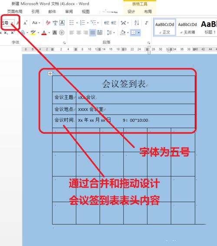The height and width of the screenshot is (246, 217).
Task: Center align text
Action: pyautogui.click(x=79, y=33)
